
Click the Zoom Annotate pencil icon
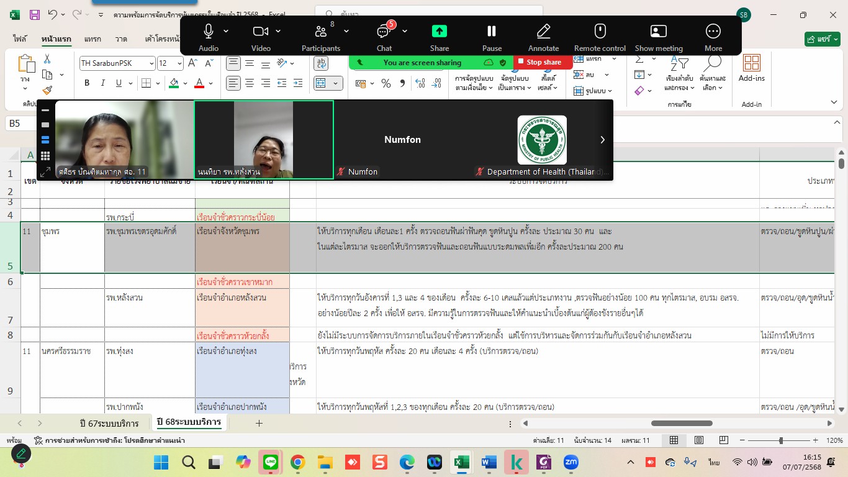pos(543,32)
